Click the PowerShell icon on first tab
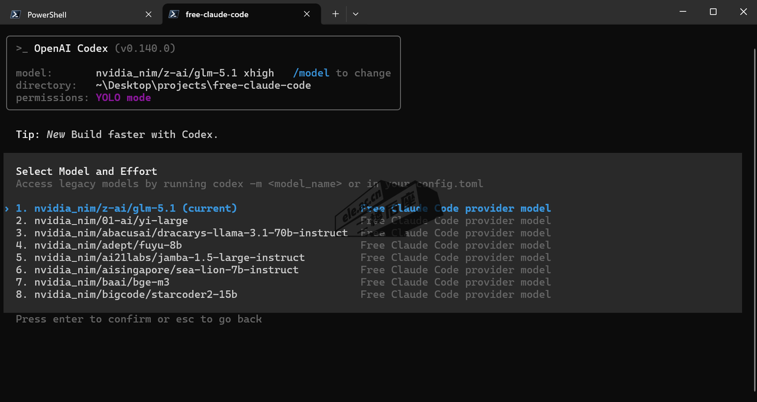 (17, 14)
